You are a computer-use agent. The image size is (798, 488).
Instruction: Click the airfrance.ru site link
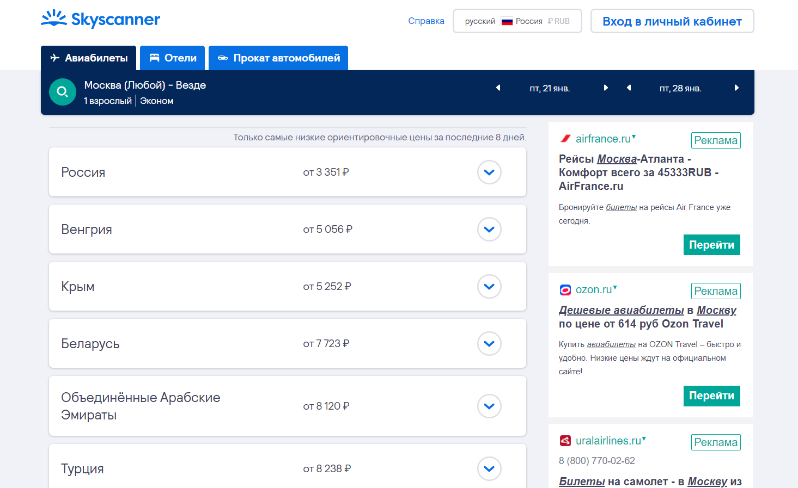click(603, 139)
